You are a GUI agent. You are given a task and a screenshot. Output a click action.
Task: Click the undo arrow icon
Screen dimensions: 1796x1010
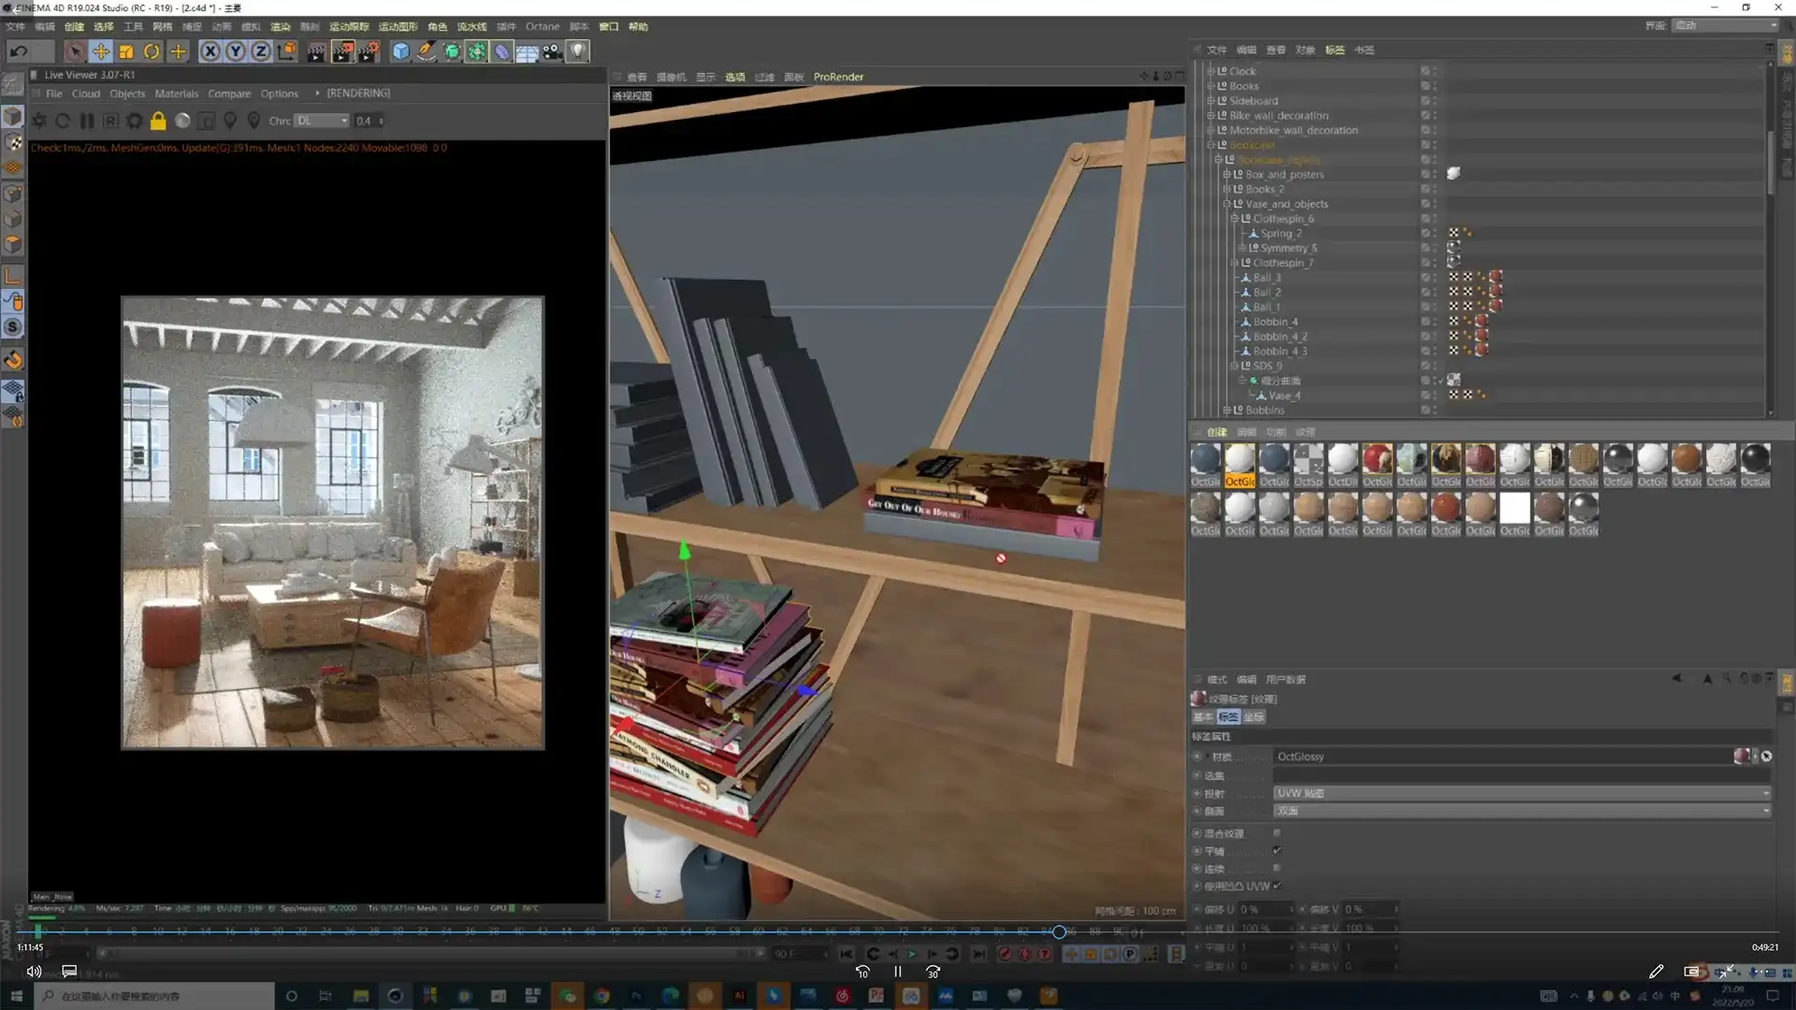click(18, 51)
